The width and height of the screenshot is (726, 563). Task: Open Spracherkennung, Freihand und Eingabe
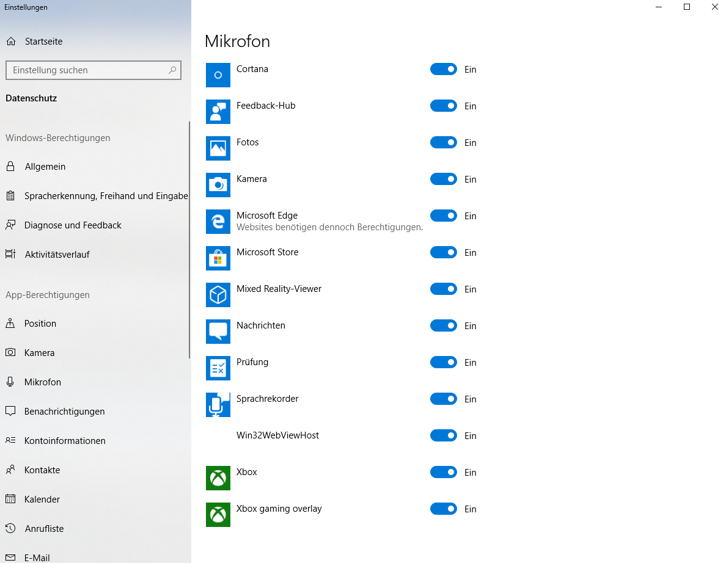95,195
